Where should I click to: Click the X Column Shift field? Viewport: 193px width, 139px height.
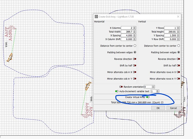click(x=127, y=39)
